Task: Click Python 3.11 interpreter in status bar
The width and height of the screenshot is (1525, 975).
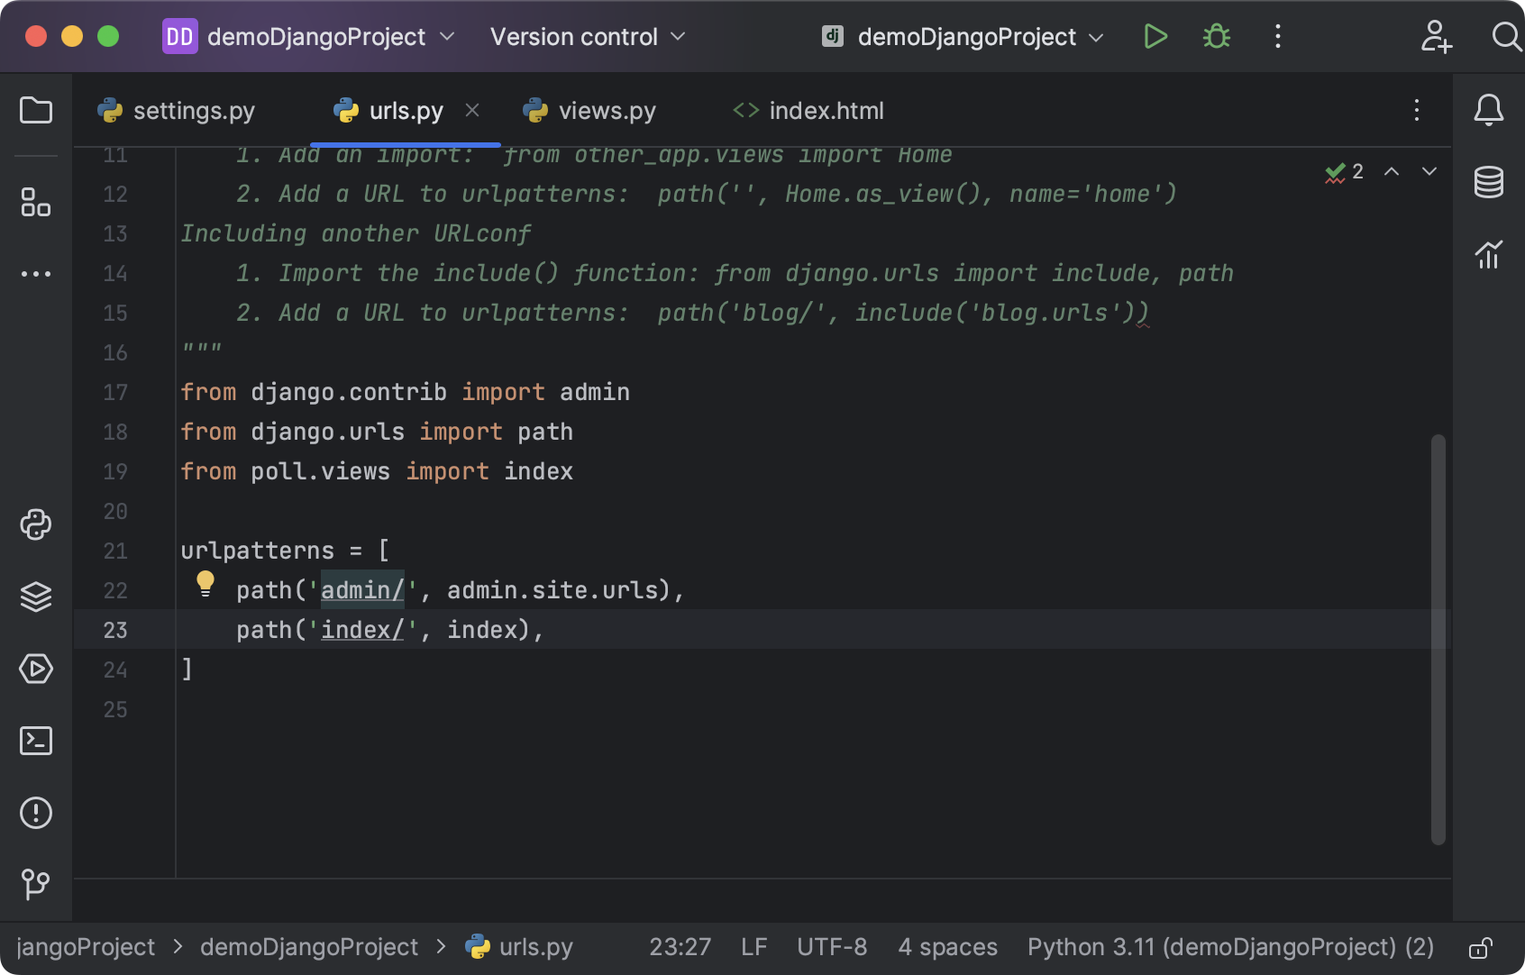Action: [x=1229, y=947]
